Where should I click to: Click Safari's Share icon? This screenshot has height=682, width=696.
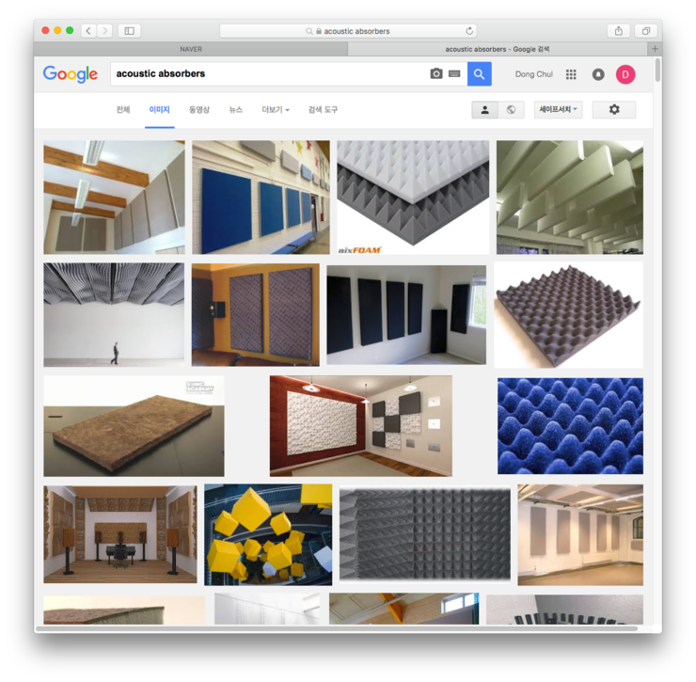[618, 31]
